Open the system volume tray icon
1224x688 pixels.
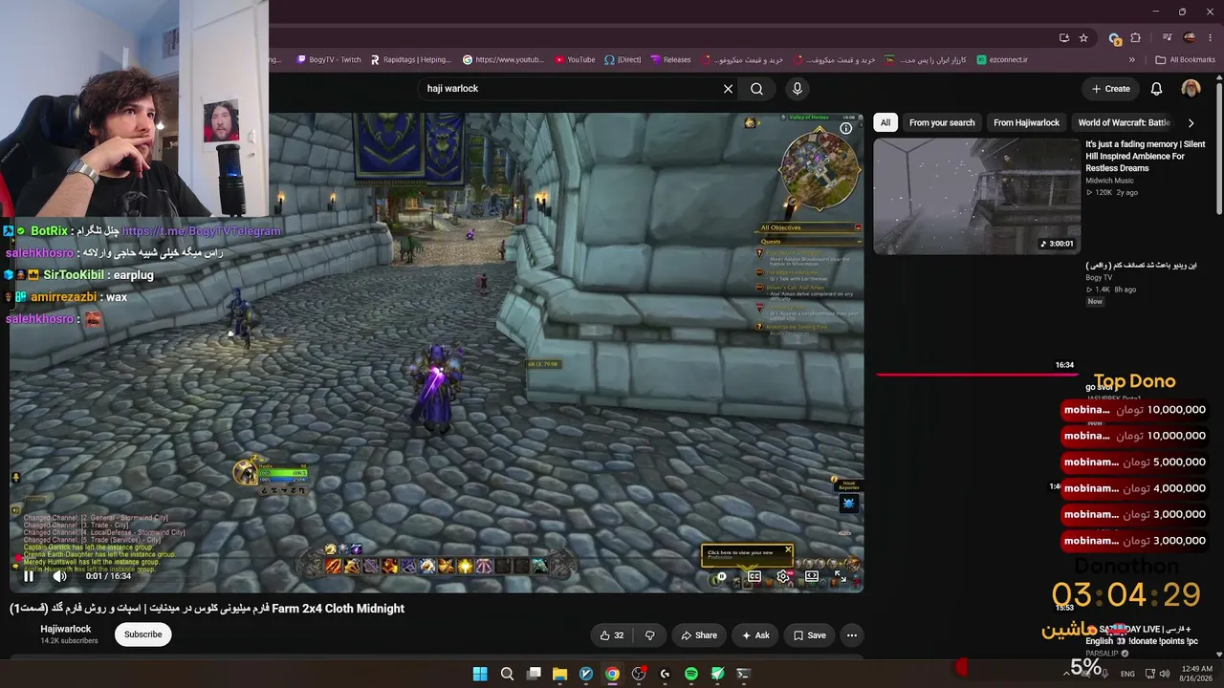point(1165,674)
